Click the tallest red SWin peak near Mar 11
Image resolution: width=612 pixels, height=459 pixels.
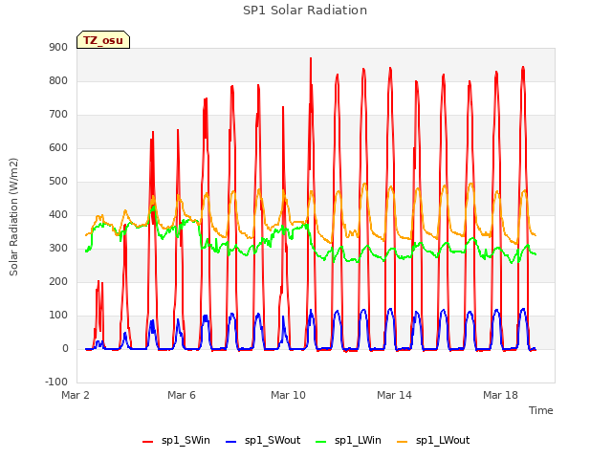pyautogui.click(x=311, y=58)
